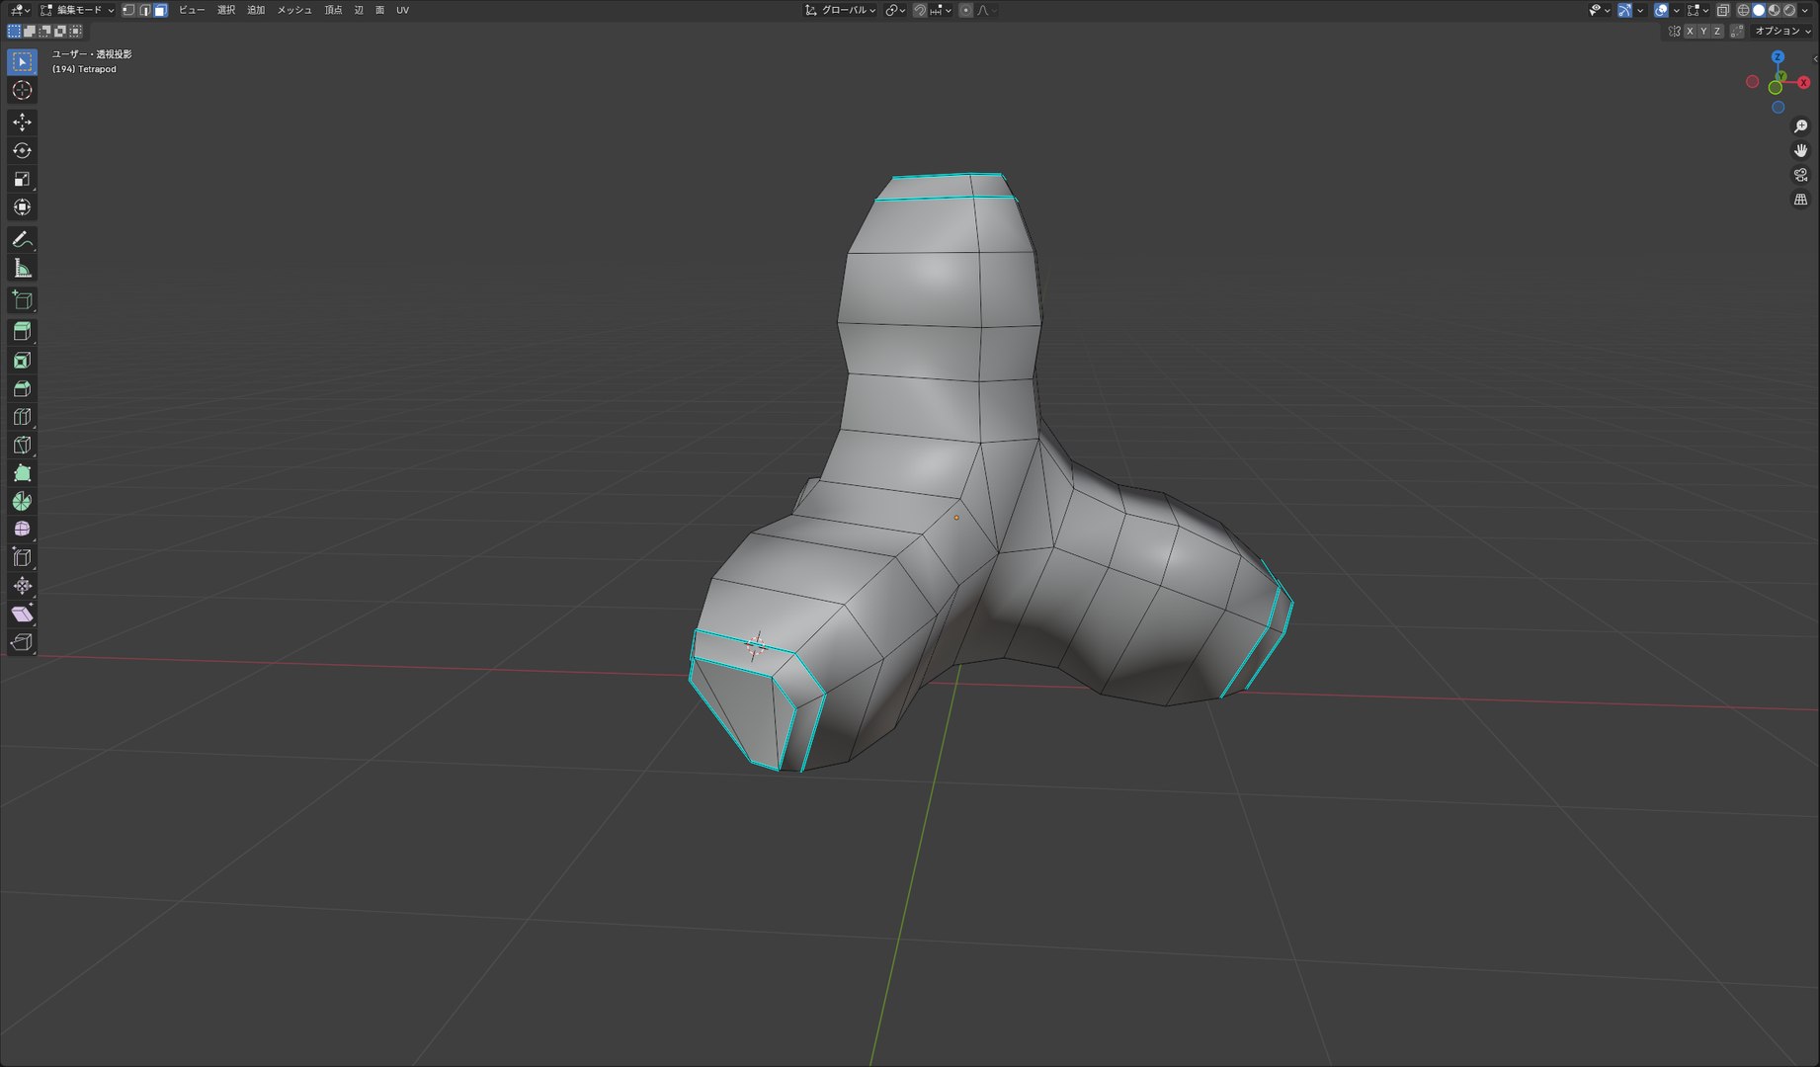The image size is (1820, 1067).
Task: Open the グローバル orientation dropdown
Action: click(840, 10)
